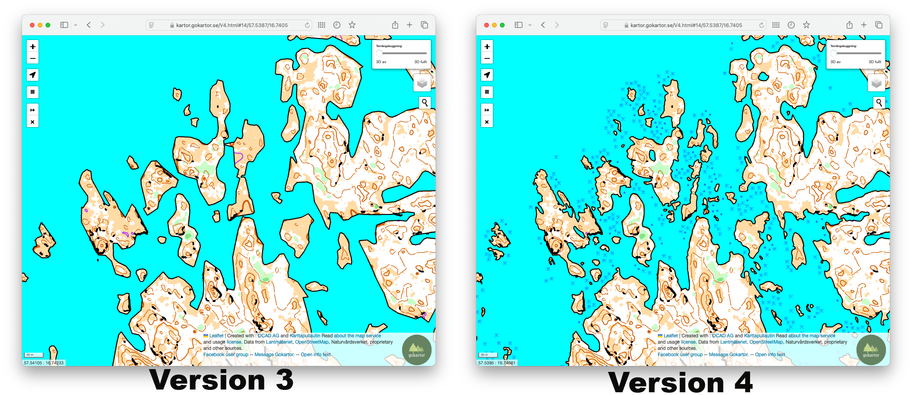Screen dimensions: 915x395
Task: Open Message Gokartor link in Version 3
Action: point(274,355)
